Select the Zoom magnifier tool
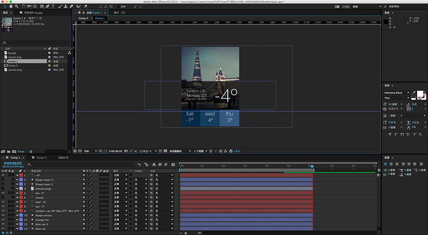The width and height of the screenshot is (428, 235). tap(17, 6)
